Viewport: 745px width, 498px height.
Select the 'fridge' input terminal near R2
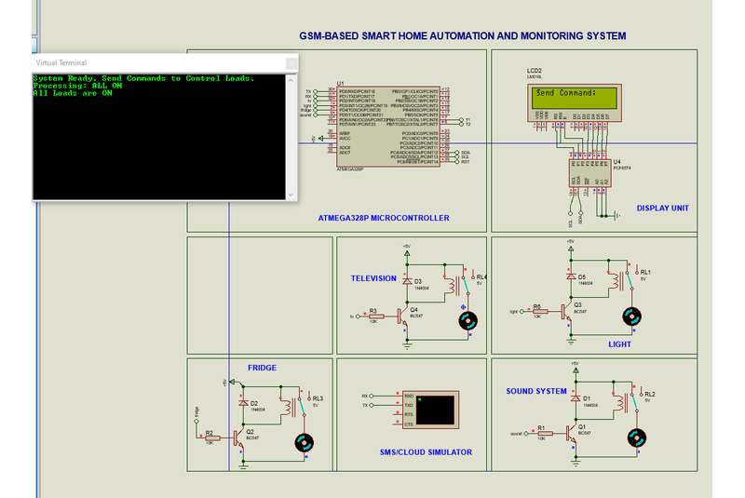coord(196,421)
